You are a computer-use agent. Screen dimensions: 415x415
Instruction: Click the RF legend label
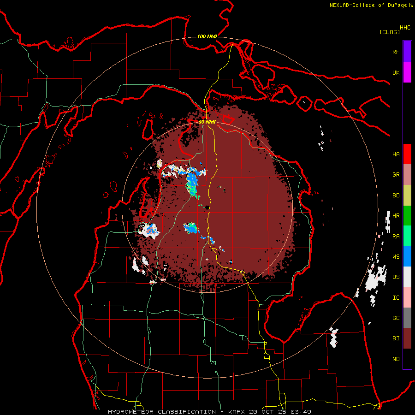[x=396, y=52]
